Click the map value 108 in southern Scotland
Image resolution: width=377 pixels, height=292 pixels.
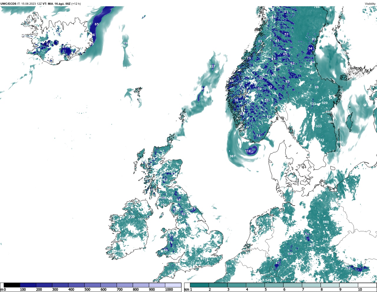[163, 198]
